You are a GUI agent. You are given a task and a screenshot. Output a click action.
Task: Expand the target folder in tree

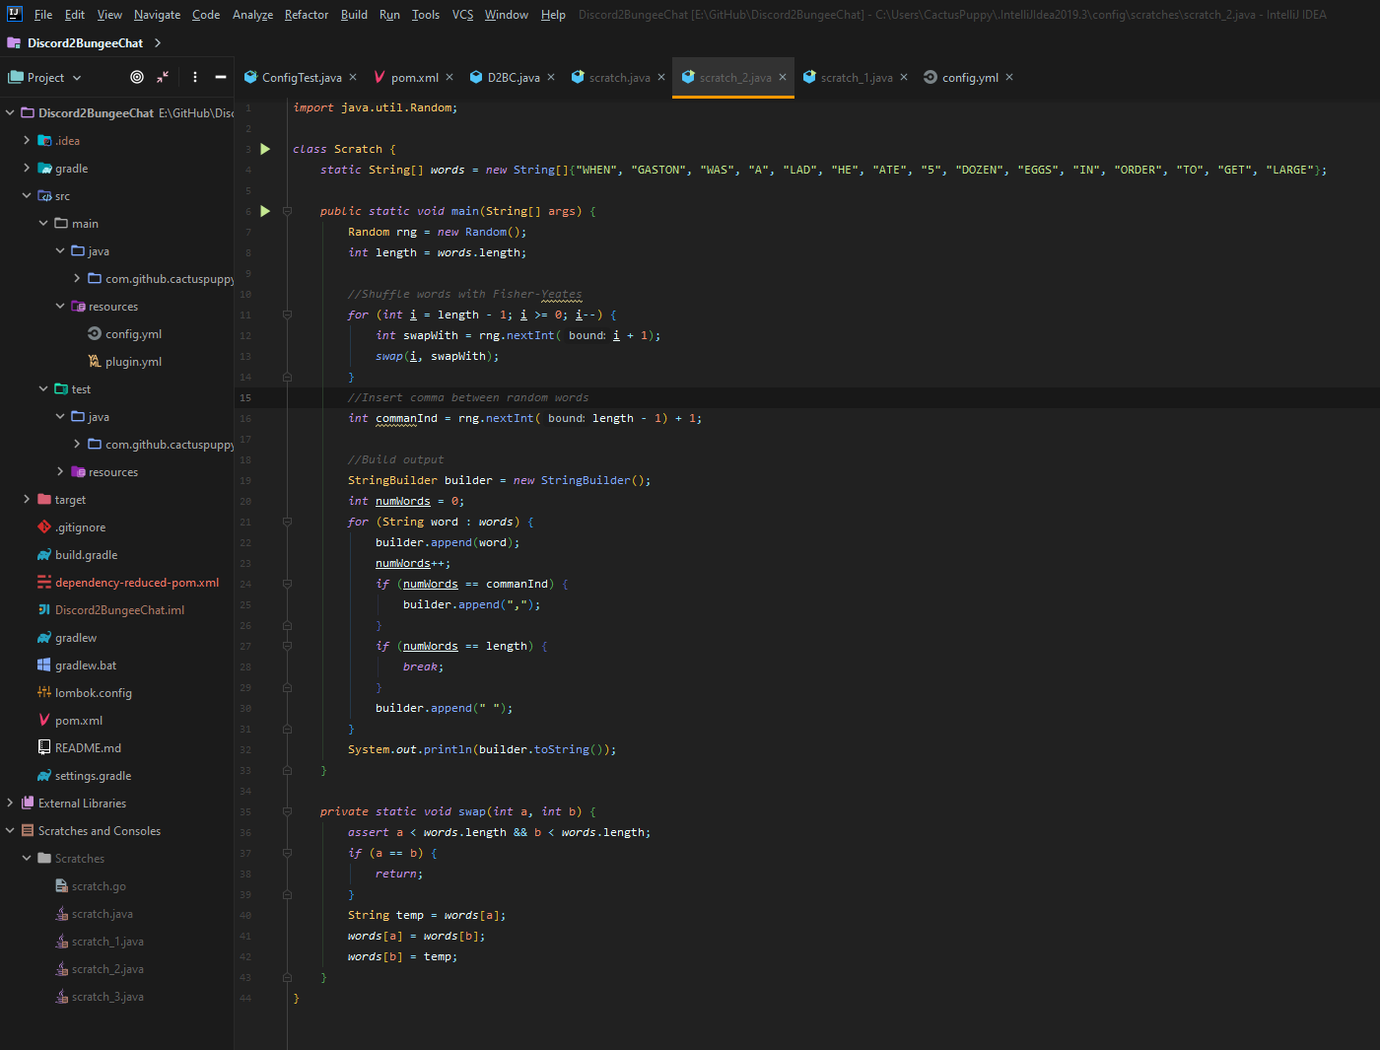click(27, 500)
